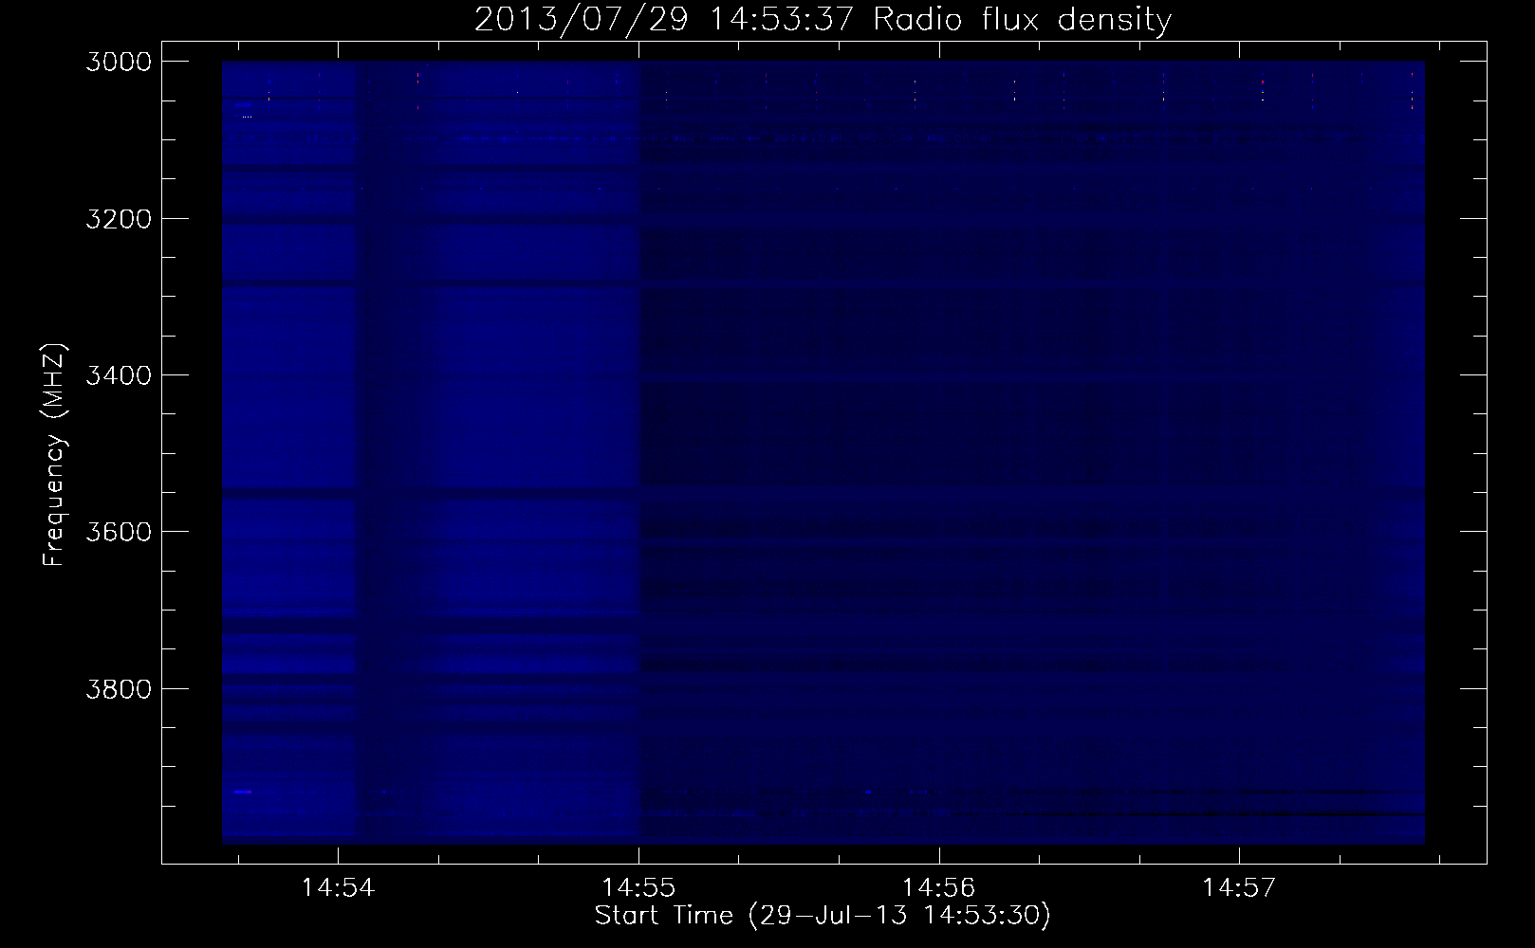This screenshot has width=1535, height=948.
Task: Select the 14:57 time tick label
Action: [x=1239, y=888]
